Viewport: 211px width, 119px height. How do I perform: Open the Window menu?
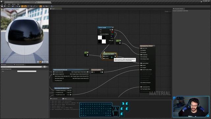point(14,4)
